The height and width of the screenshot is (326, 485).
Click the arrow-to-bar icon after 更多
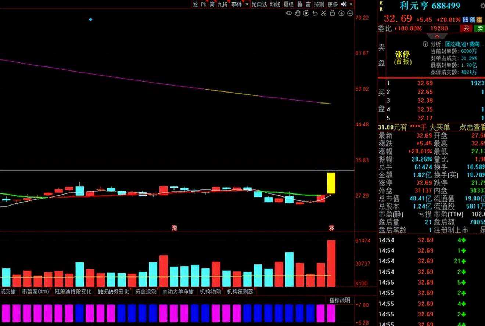point(344,4)
